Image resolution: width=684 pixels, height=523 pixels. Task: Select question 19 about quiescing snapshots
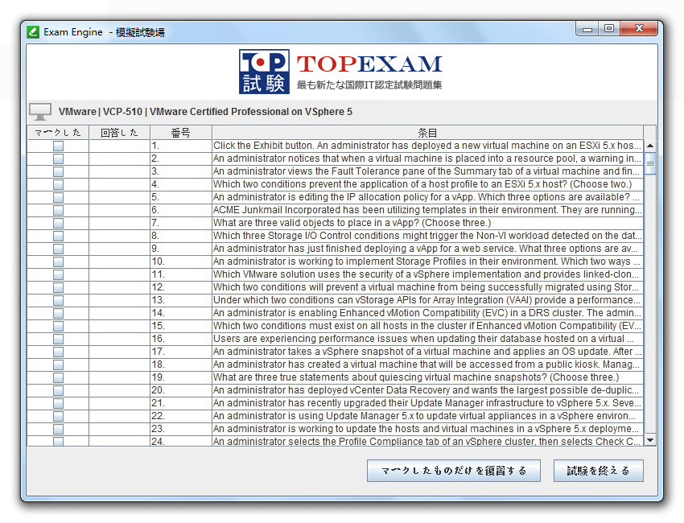427,377
